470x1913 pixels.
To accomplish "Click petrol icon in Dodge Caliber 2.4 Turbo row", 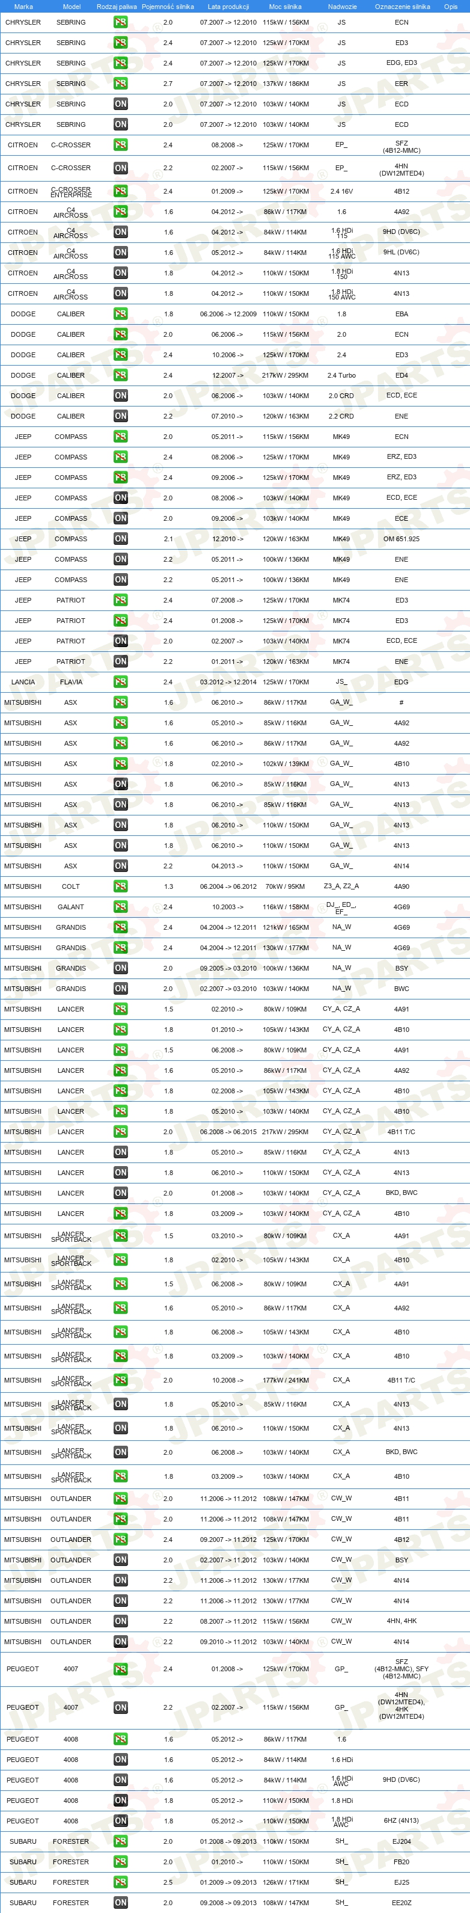I will tap(120, 376).
